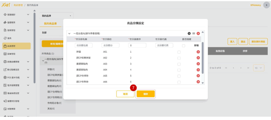271x120 pixels.
Task: Open the page size dropdown showing 10
Action: point(259,68)
